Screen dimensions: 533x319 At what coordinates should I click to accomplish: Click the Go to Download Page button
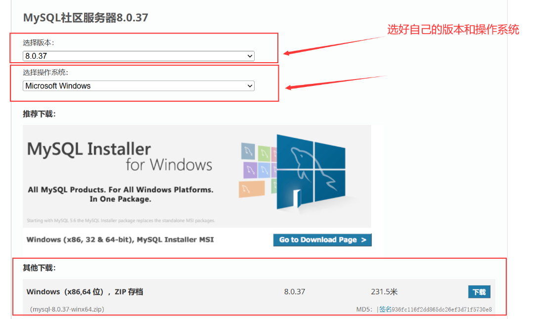tap(322, 240)
